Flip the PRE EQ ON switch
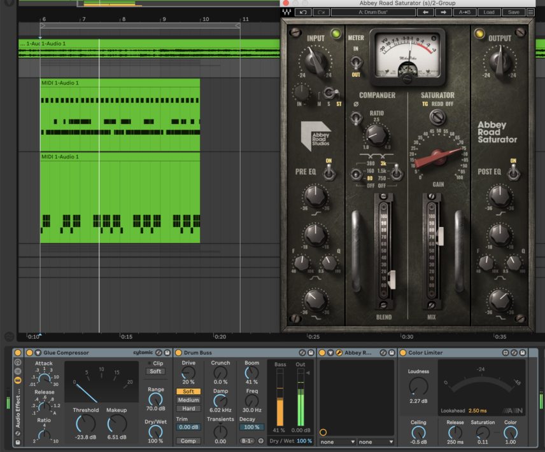The width and height of the screenshot is (545, 452). click(x=329, y=172)
